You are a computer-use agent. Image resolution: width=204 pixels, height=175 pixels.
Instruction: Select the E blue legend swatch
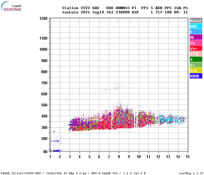click(196, 32)
